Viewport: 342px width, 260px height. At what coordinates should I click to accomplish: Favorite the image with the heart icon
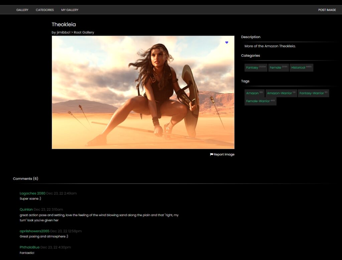226,42
